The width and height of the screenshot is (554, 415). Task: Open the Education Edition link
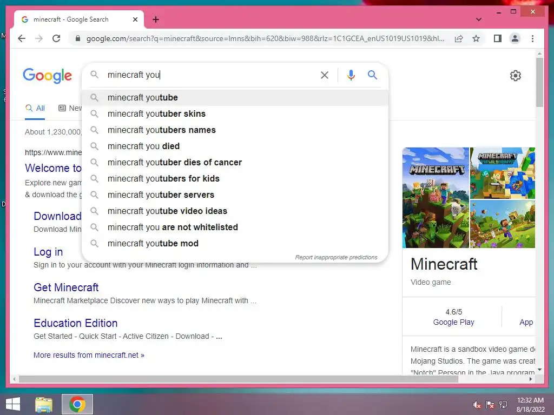pyautogui.click(x=76, y=323)
